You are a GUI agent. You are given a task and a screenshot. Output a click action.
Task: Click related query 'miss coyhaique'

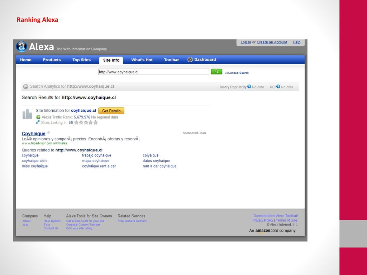[x=35, y=166]
